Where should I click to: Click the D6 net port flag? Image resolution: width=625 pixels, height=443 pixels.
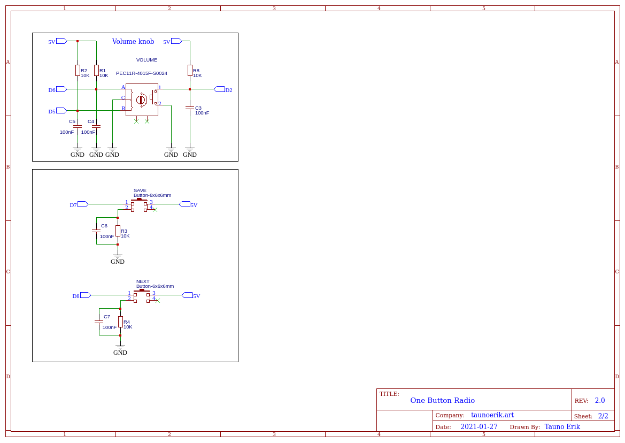coord(61,89)
